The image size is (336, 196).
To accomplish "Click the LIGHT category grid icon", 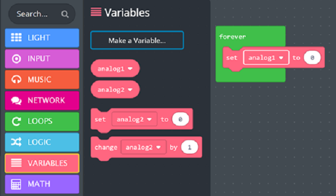I will click(17, 37).
